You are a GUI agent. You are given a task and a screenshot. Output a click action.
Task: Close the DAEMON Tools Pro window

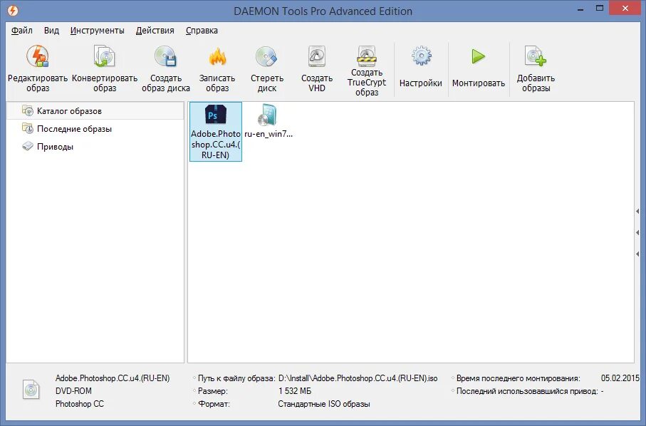click(x=625, y=9)
